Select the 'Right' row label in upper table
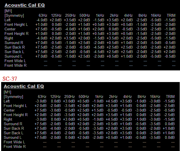This screenshot has width=180, height=151. coord(9,38)
